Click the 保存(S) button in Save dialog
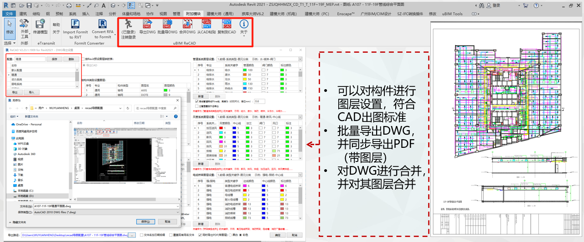 tap(145, 222)
